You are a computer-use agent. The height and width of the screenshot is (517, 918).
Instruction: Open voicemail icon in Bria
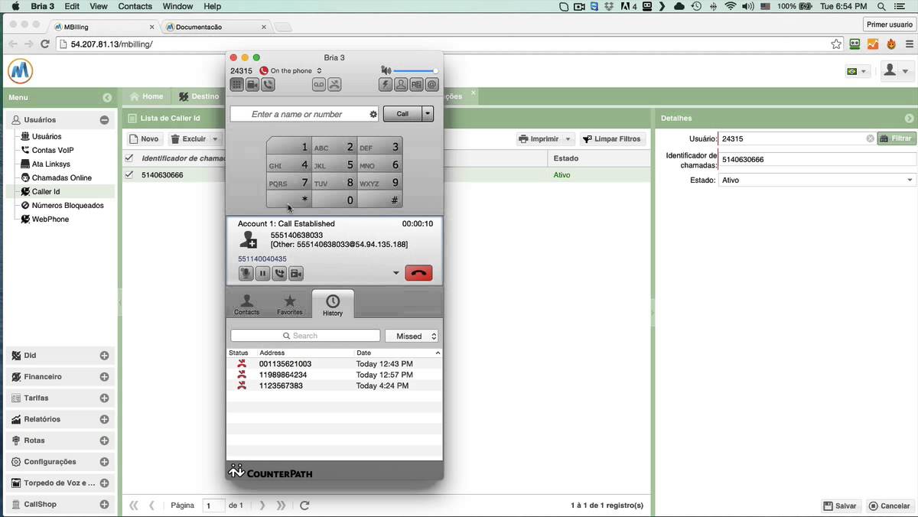(319, 85)
